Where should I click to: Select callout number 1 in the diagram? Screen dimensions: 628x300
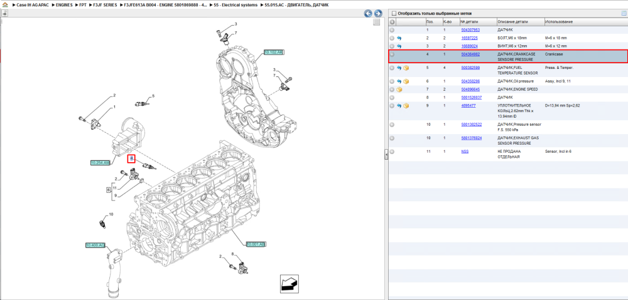[x=114, y=106]
